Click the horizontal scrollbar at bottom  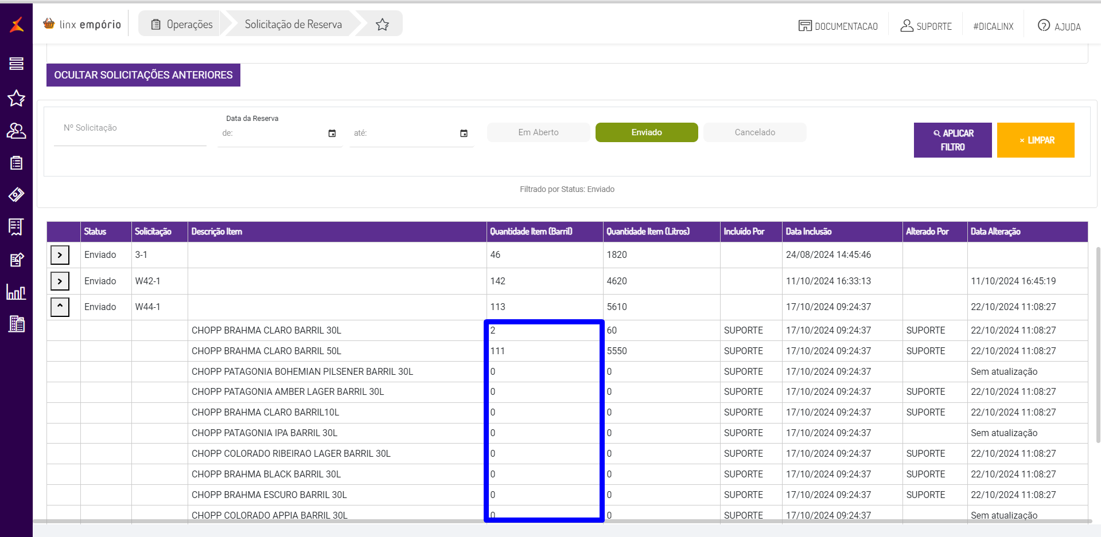562,522
